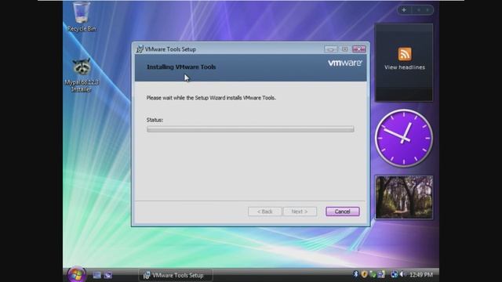Click the sidebar next gadgets arrow
Viewport: 502px width, 282px height.
click(x=427, y=10)
